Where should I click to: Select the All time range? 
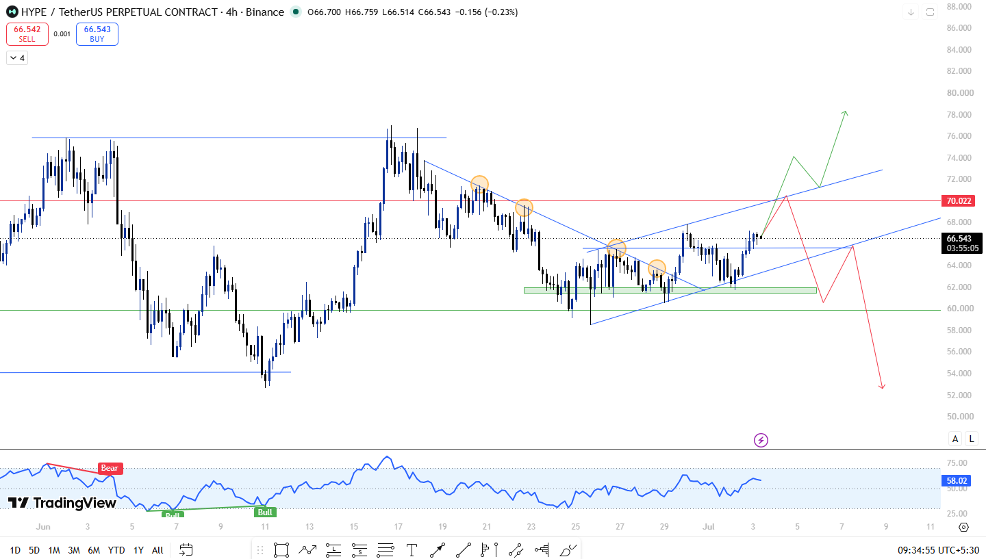click(x=157, y=549)
